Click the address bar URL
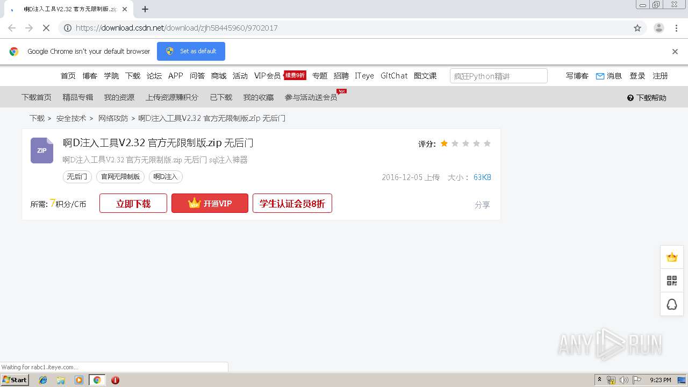The image size is (688, 387). point(176,28)
